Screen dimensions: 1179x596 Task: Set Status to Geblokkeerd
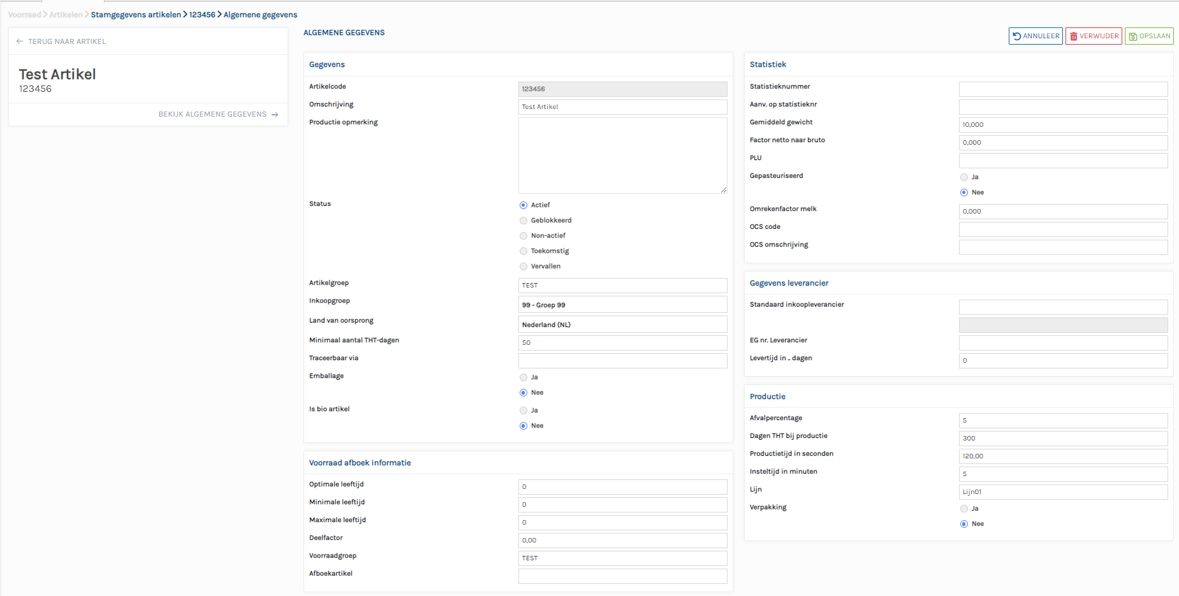click(x=524, y=221)
